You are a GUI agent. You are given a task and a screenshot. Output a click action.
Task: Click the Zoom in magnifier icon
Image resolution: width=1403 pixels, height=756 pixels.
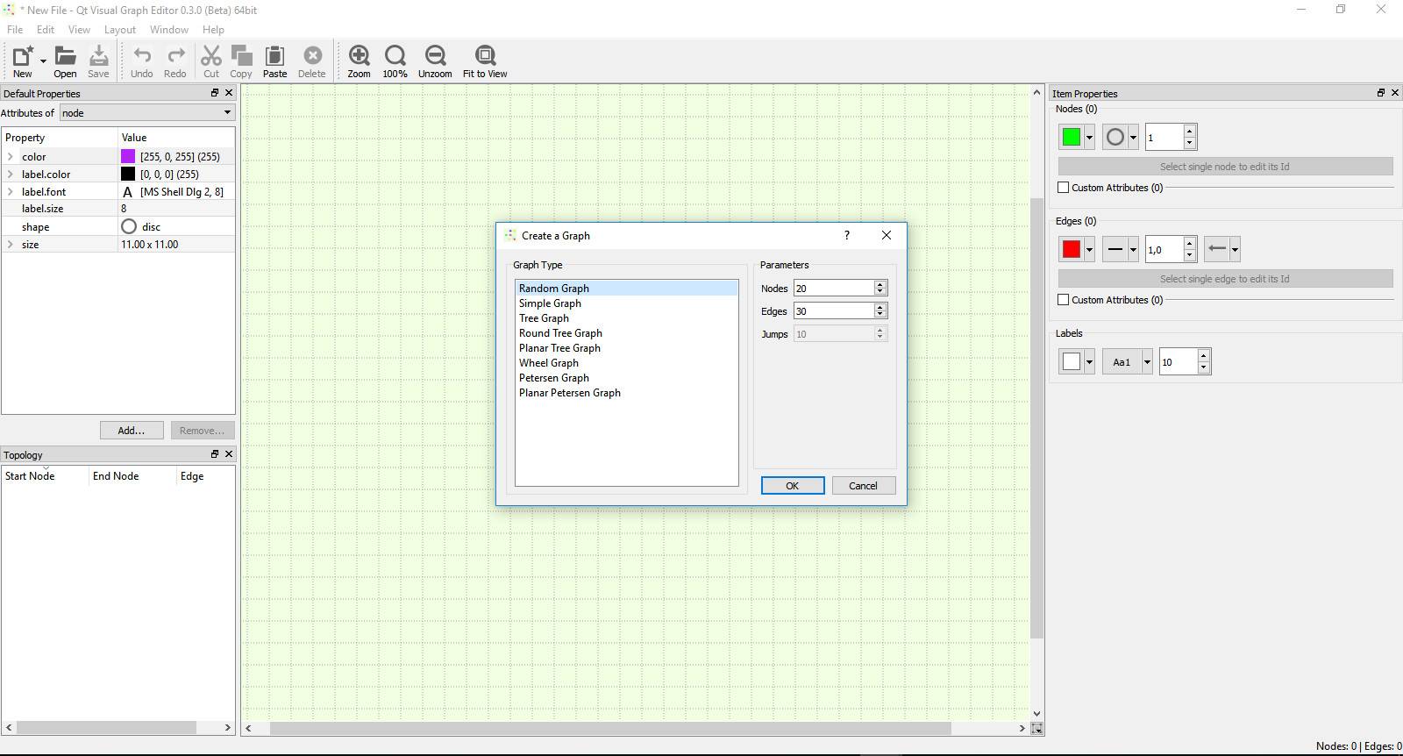(x=360, y=56)
